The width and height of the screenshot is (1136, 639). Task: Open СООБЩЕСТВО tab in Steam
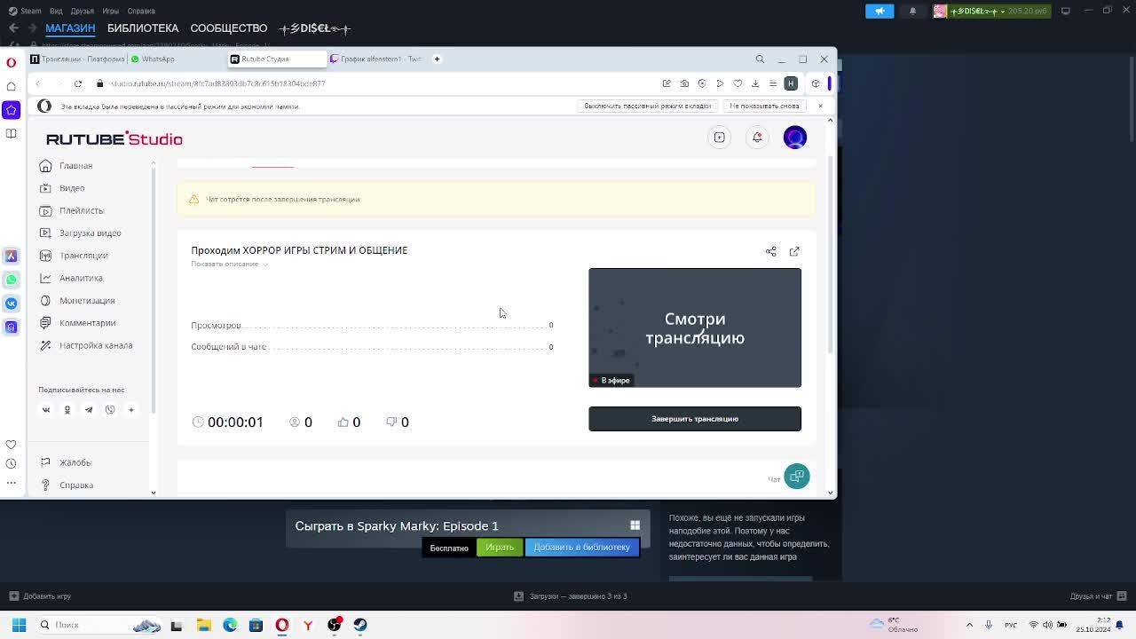pos(229,28)
